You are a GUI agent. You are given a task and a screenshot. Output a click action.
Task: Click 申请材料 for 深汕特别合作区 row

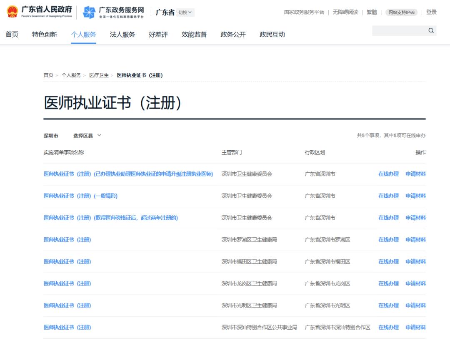pos(415,328)
